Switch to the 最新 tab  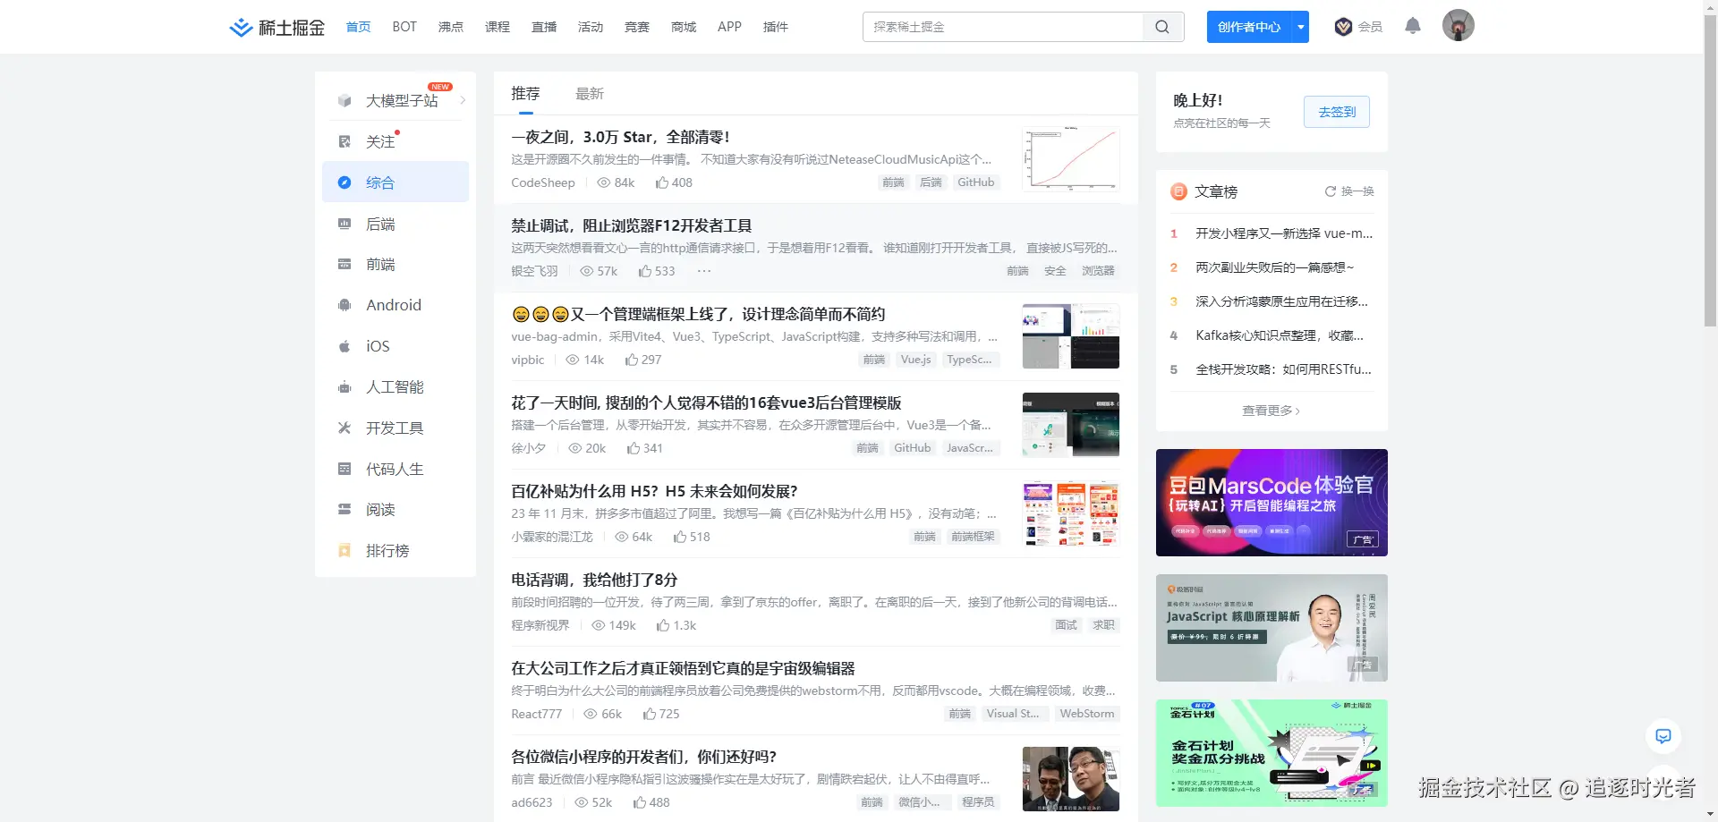[x=590, y=94]
